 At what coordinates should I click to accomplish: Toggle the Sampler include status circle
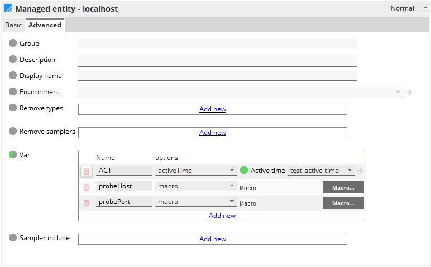coord(13,237)
